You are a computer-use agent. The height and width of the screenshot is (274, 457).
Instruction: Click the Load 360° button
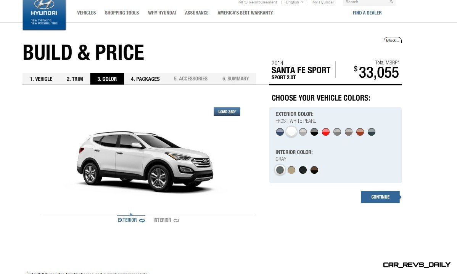[x=227, y=112]
